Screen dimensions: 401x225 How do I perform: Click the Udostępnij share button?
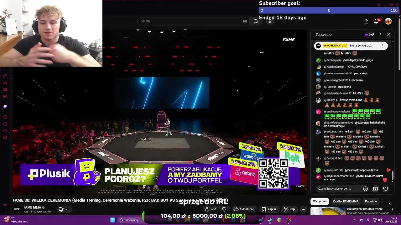(244, 209)
